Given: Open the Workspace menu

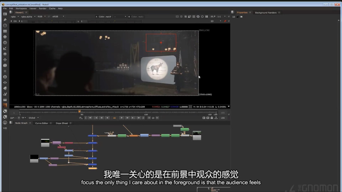Looking at the screenshot, I should point(21,9).
